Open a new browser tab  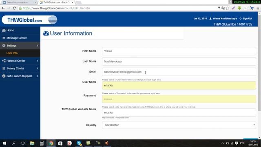click(79, 2)
